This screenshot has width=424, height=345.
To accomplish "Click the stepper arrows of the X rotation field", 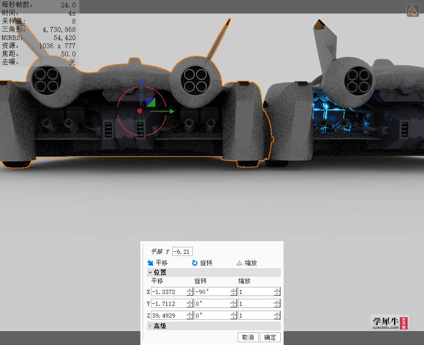I will 234,292.
